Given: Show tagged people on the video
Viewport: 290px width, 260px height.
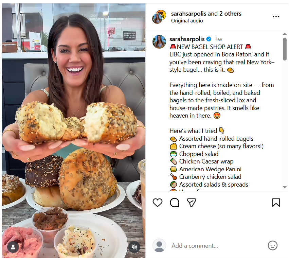Looking at the screenshot, I should [13, 247].
